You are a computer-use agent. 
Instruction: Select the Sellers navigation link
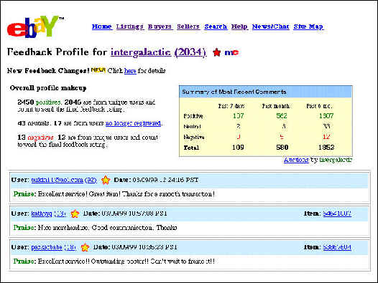click(188, 27)
